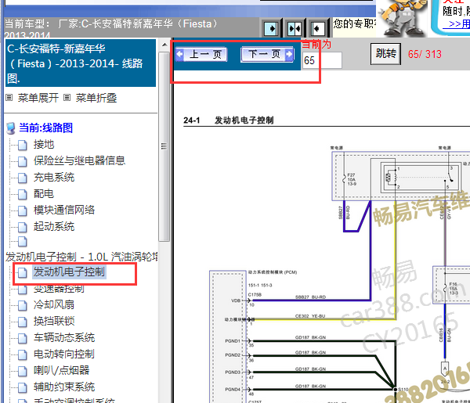Click the sidebar scroll up arrow
Image resolution: width=470 pixels, height=403 pixels.
(x=164, y=45)
